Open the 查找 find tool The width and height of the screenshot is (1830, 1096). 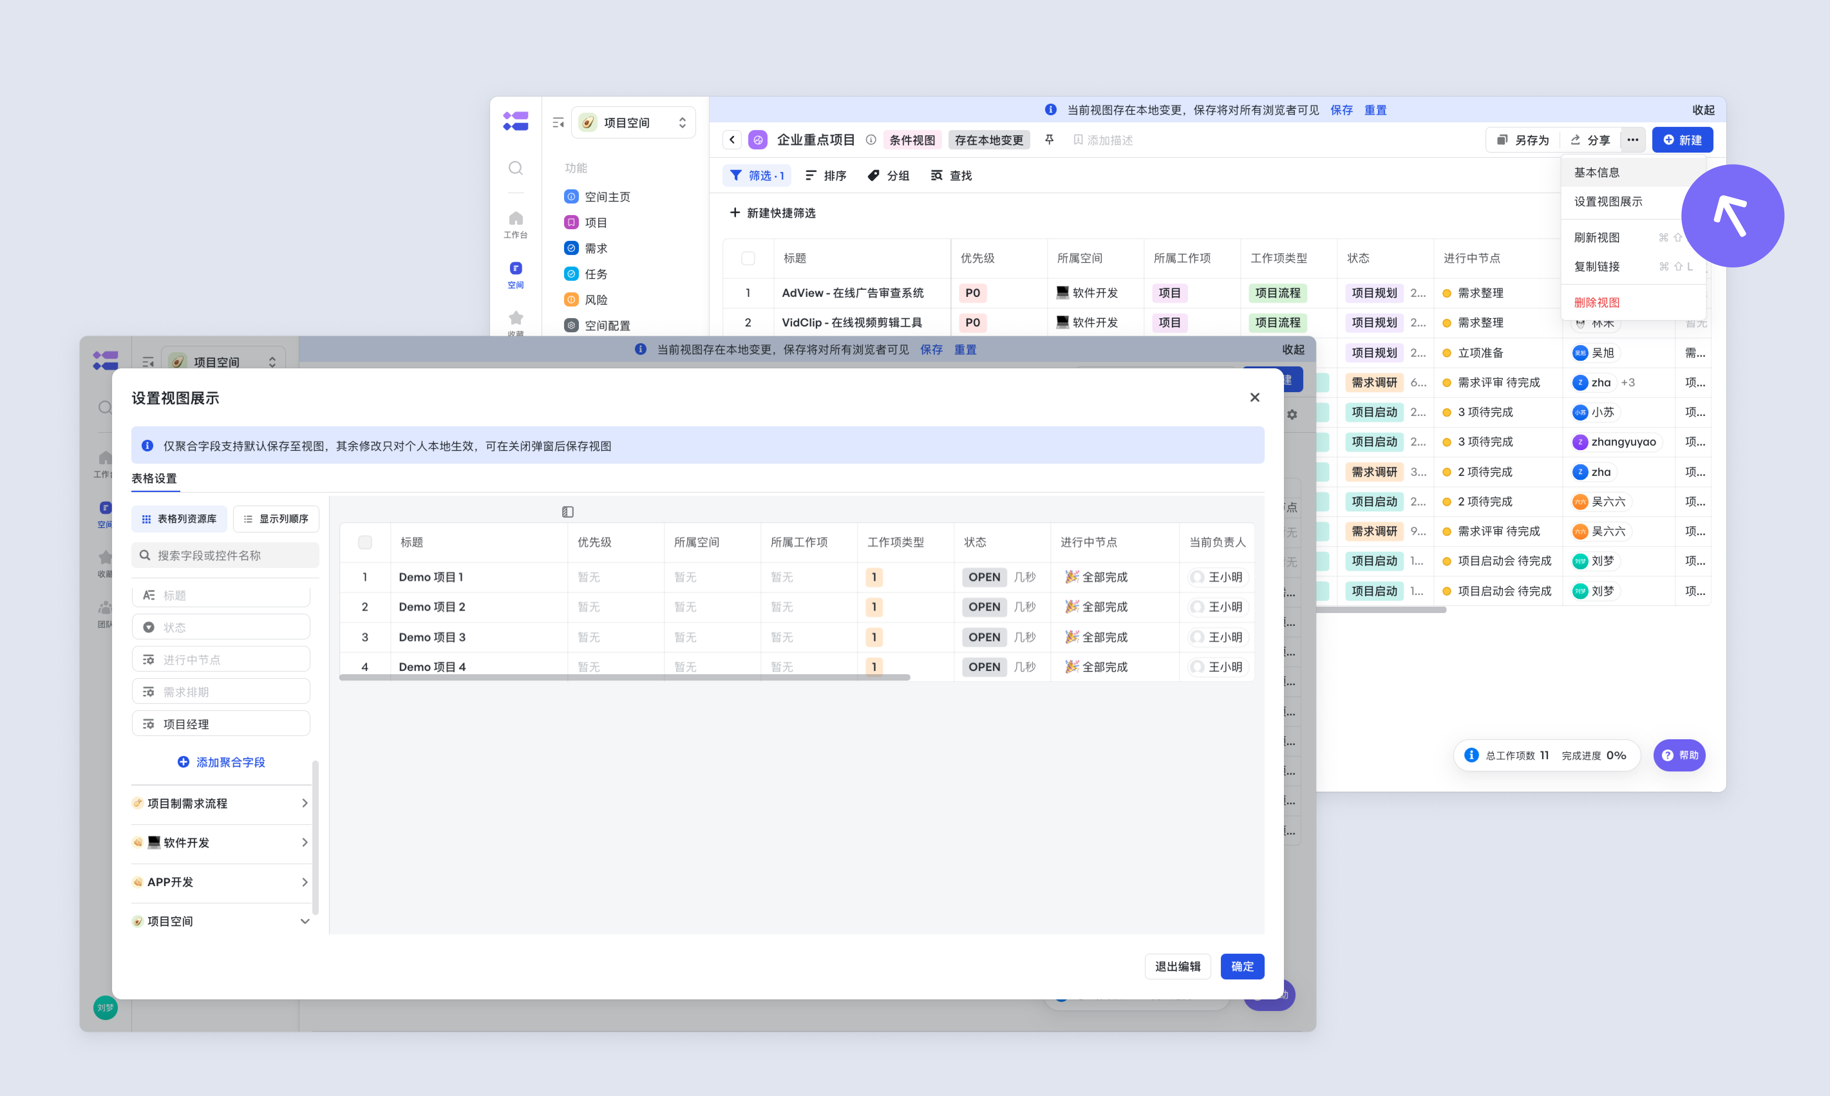click(x=951, y=176)
